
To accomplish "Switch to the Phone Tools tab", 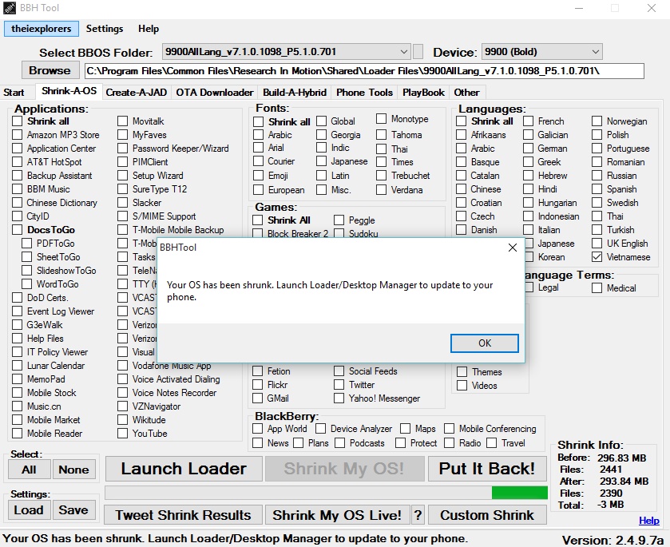I will [x=364, y=93].
